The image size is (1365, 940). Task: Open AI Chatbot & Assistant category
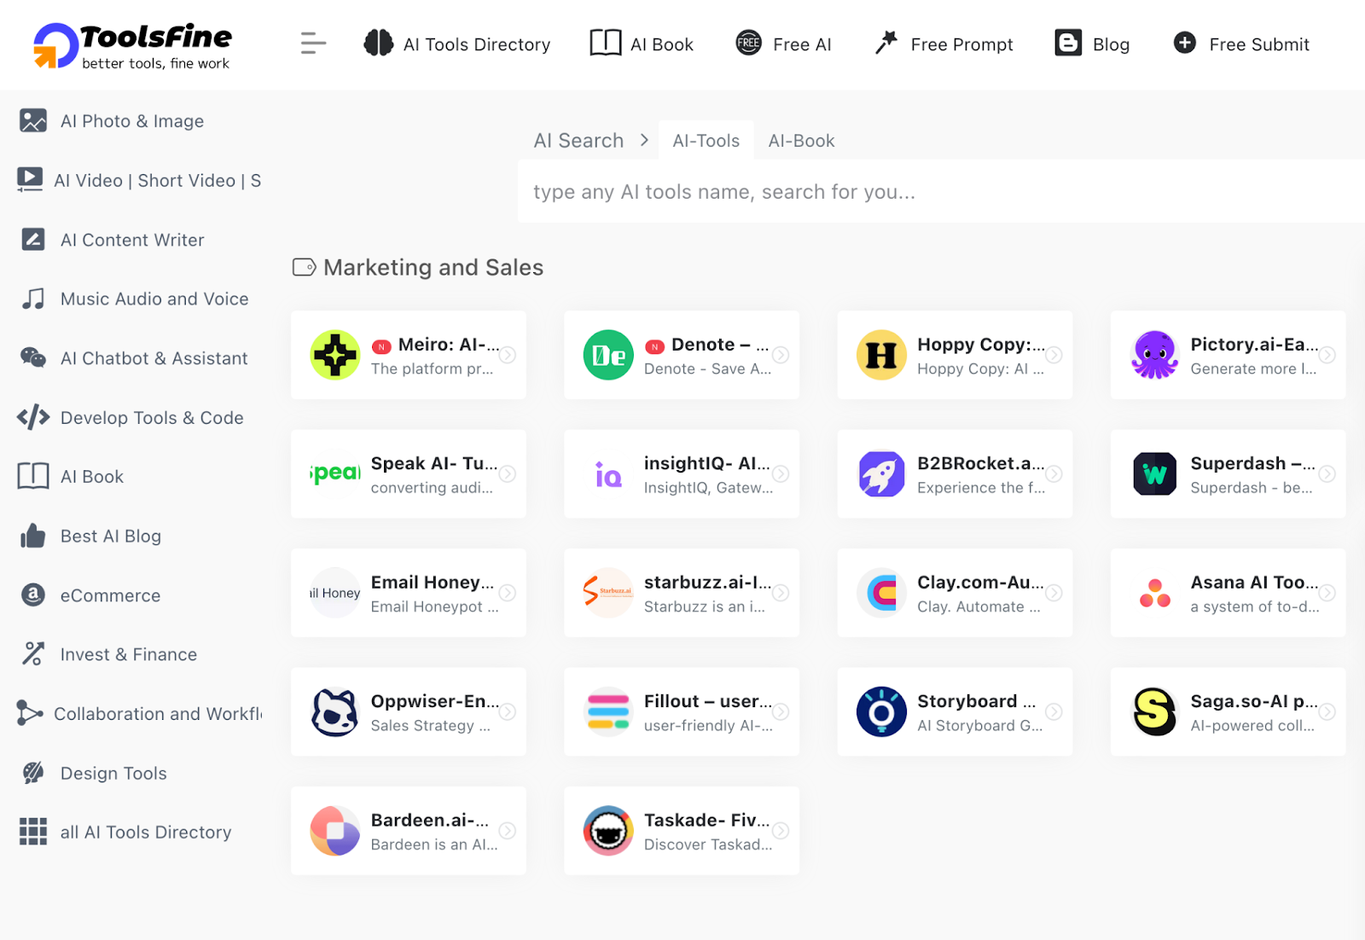pyautogui.click(x=154, y=358)
